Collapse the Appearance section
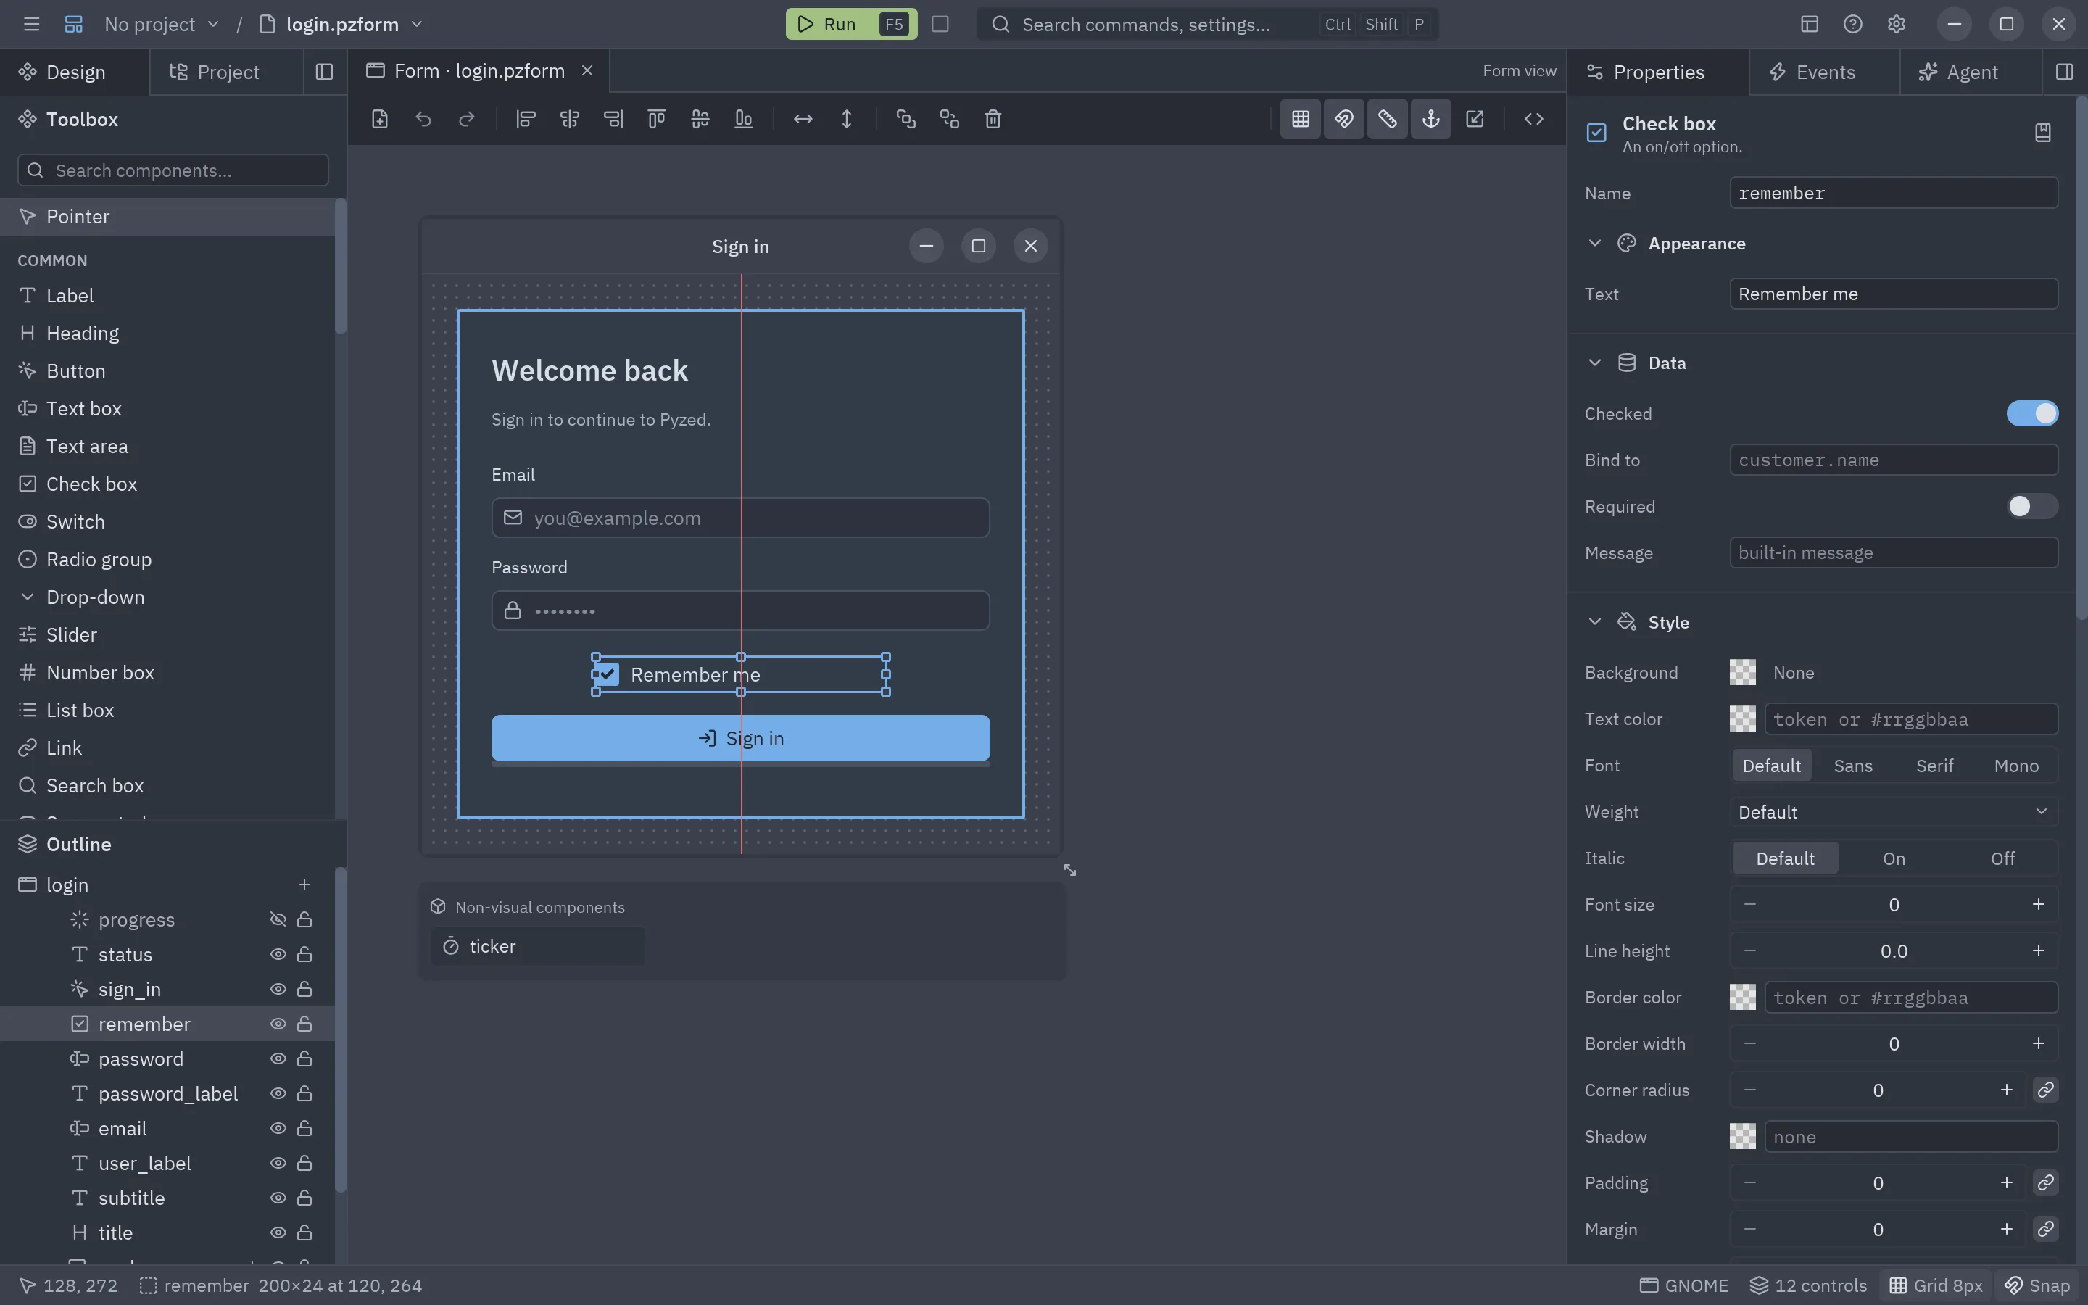 (x=1594, y=244)
